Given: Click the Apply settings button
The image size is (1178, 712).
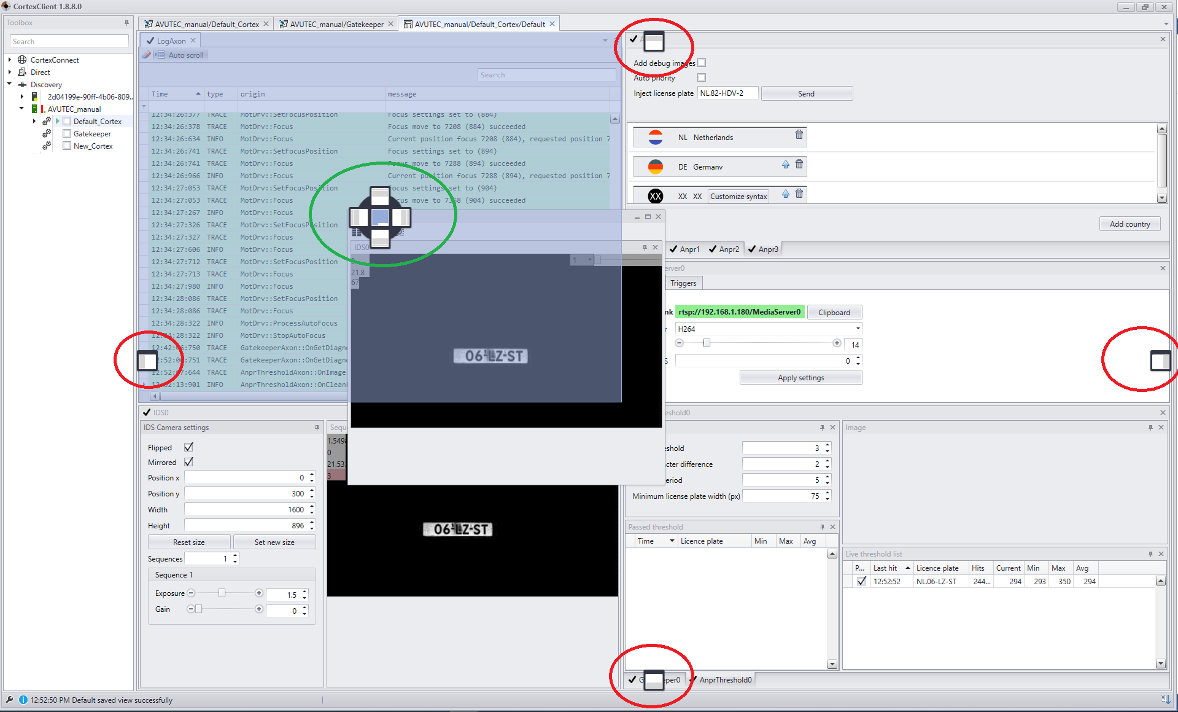Looking at the screenshot, I should click(800, 377).
